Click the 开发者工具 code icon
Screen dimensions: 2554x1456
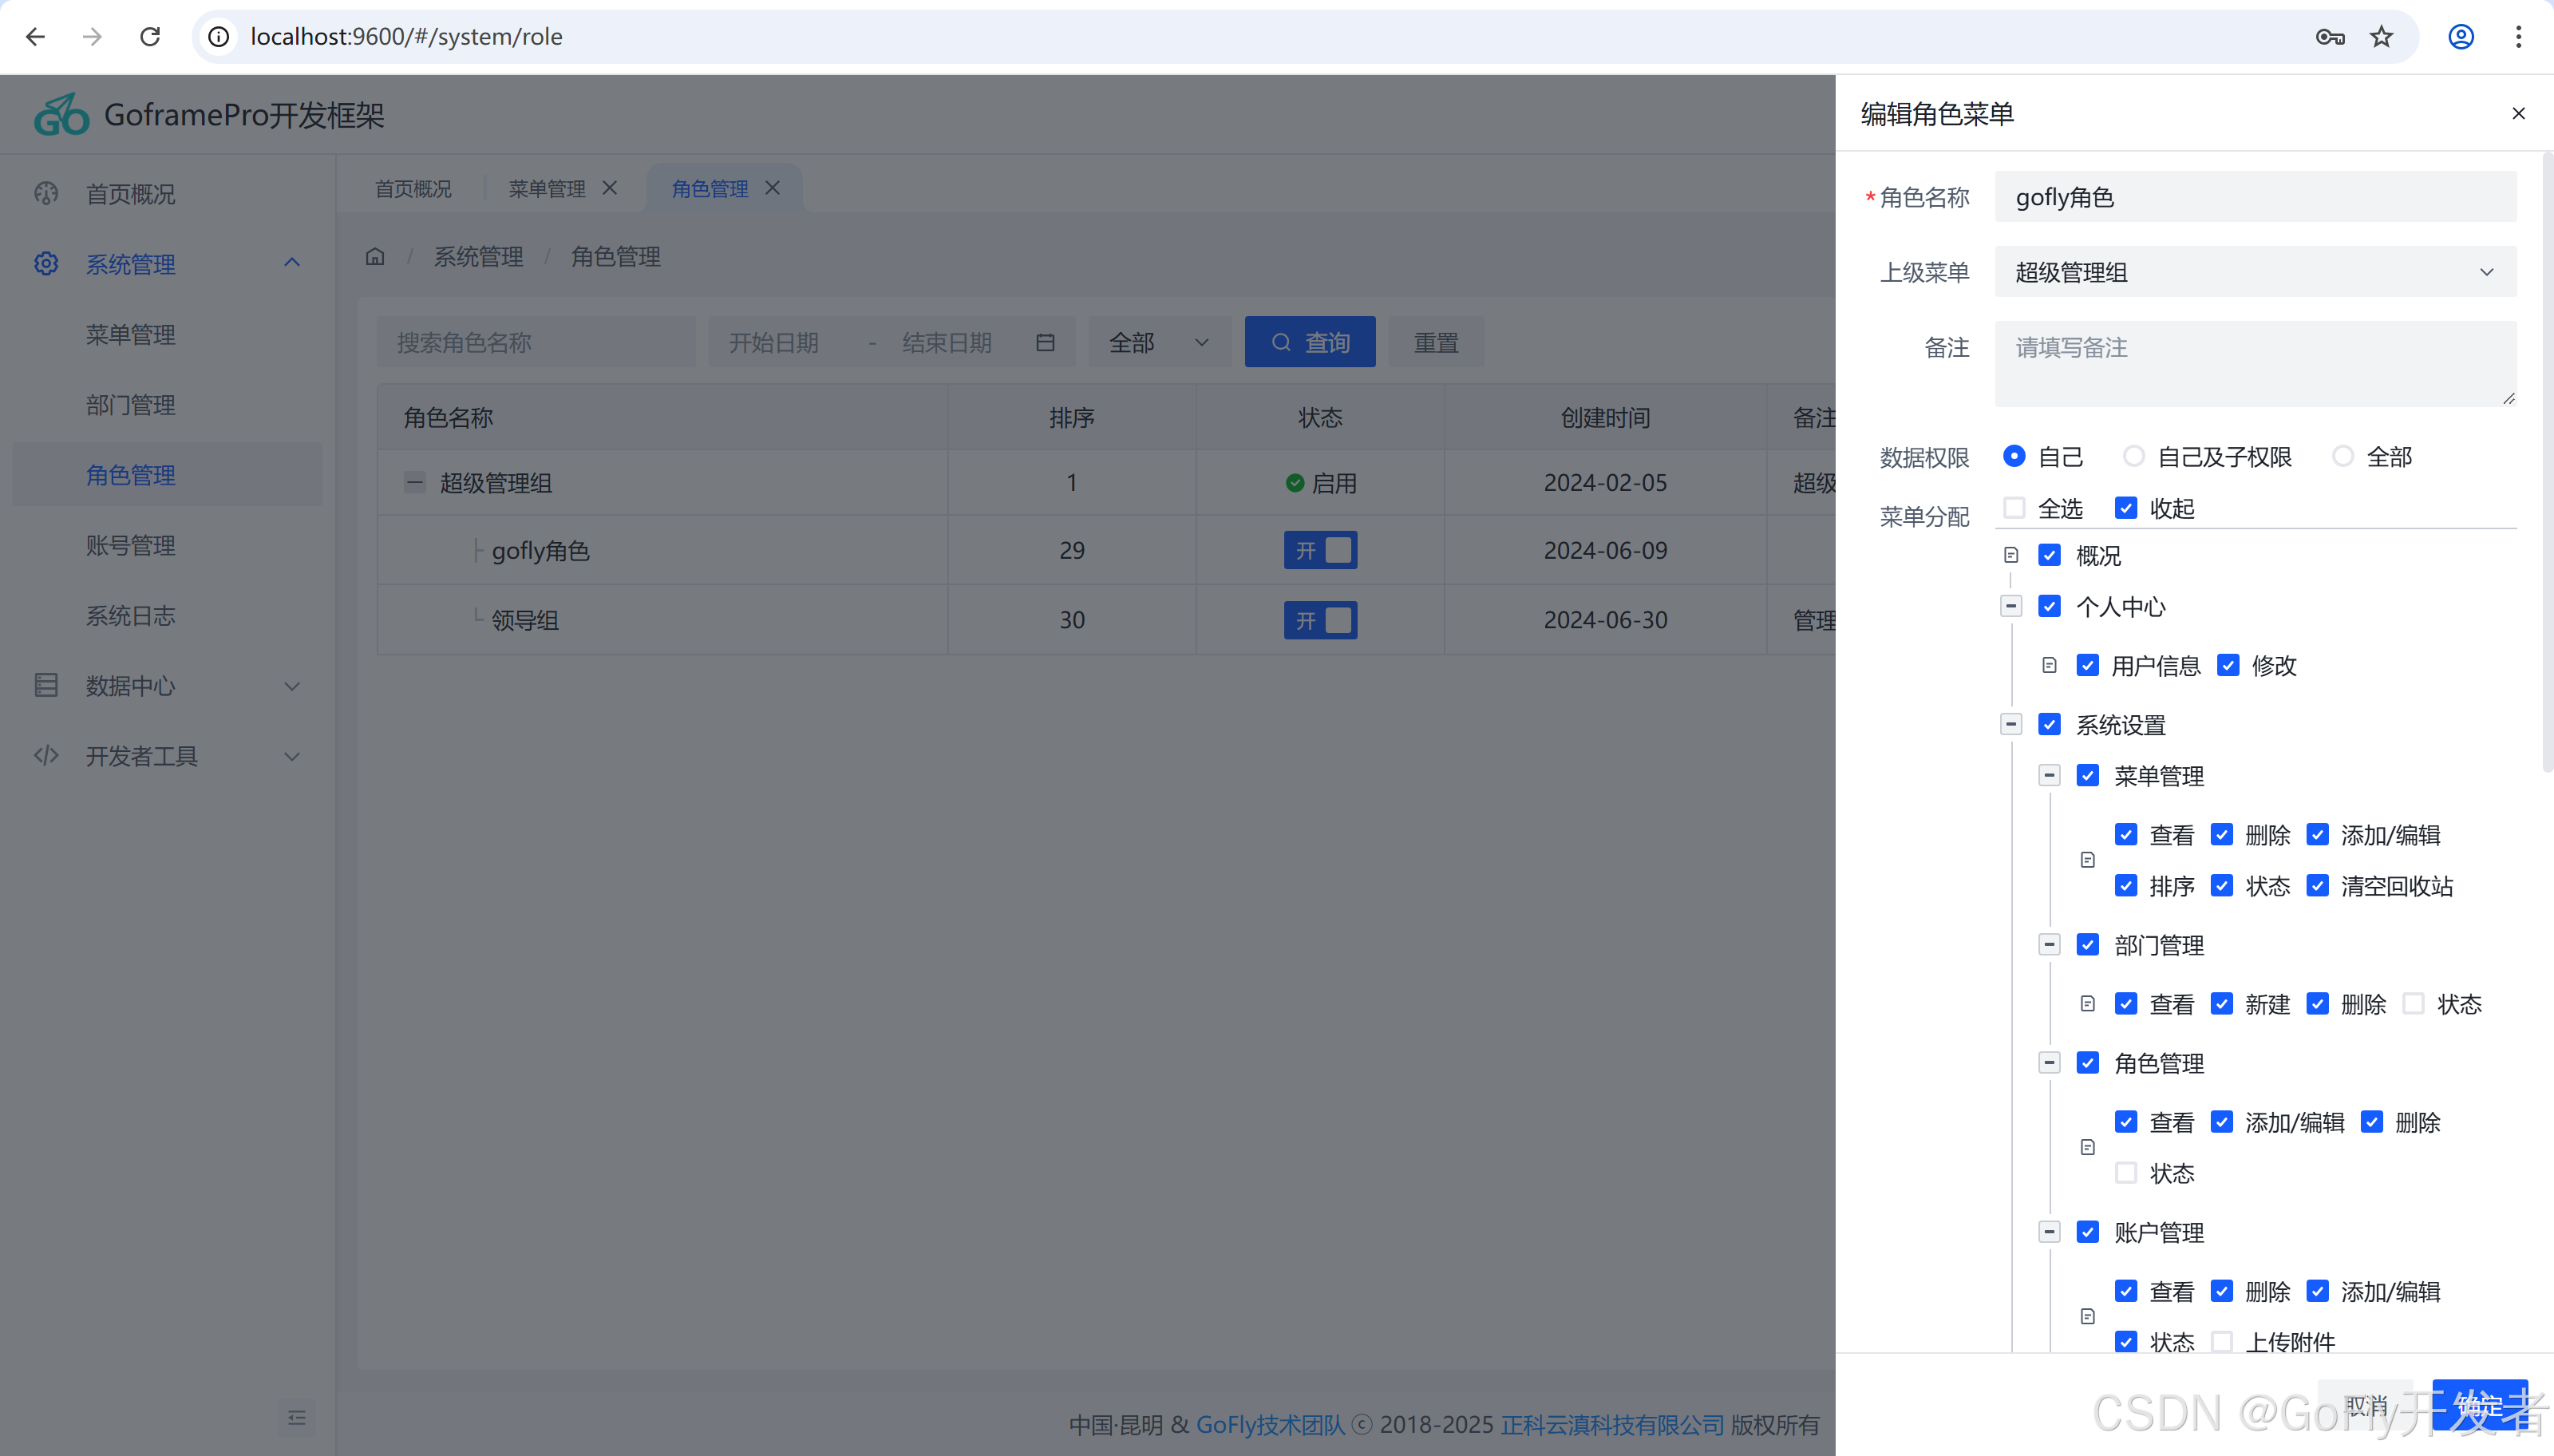tap(46, 756)
